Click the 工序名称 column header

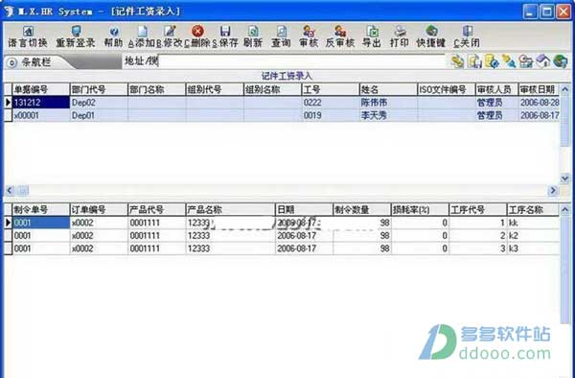(x=533, y=210)
